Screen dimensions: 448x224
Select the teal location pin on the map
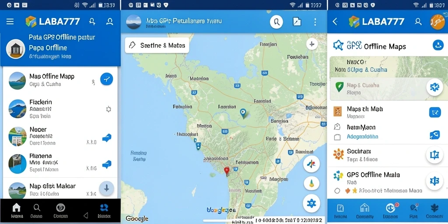(x=243, y=113)
